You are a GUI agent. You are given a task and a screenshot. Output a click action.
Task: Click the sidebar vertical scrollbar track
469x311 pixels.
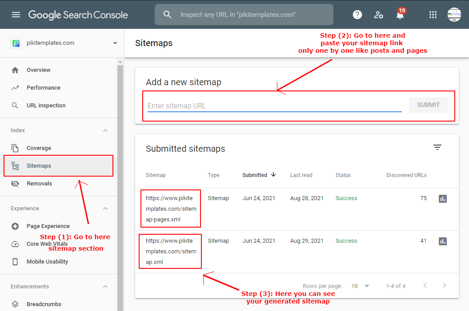120,188
